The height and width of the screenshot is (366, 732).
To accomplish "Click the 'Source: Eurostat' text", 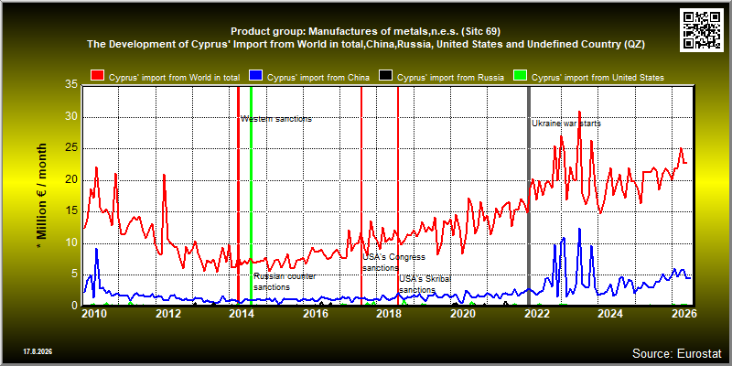I will (677, 352).
